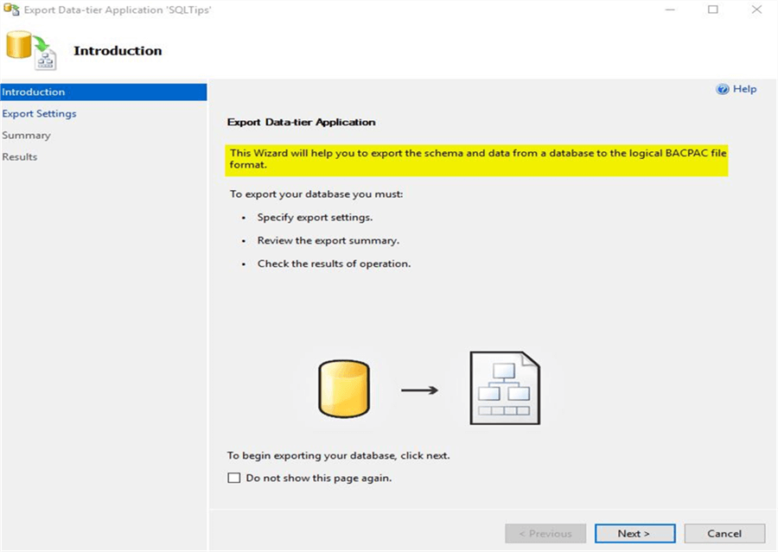Open the Export Settings step
The width and height of the screenshot is (778, 552).
click(39, 113)
